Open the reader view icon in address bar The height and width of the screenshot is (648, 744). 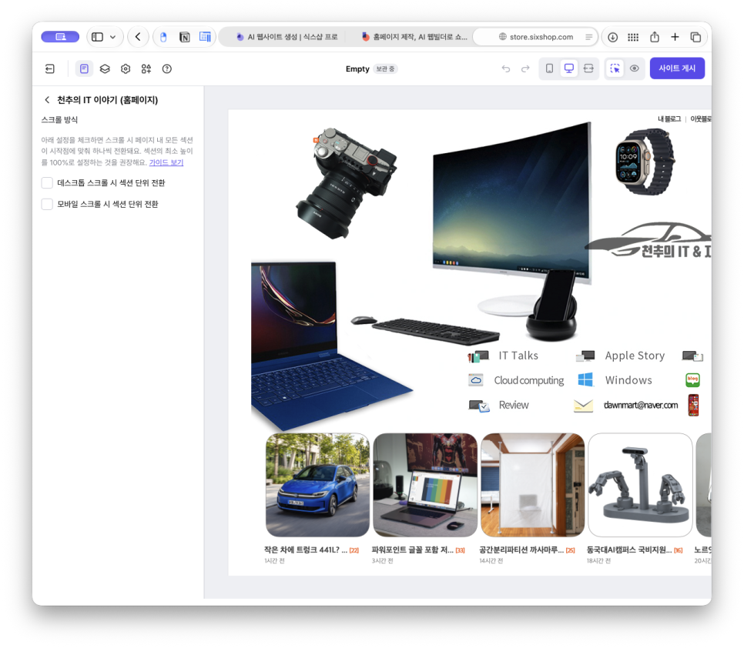[589, 37]
